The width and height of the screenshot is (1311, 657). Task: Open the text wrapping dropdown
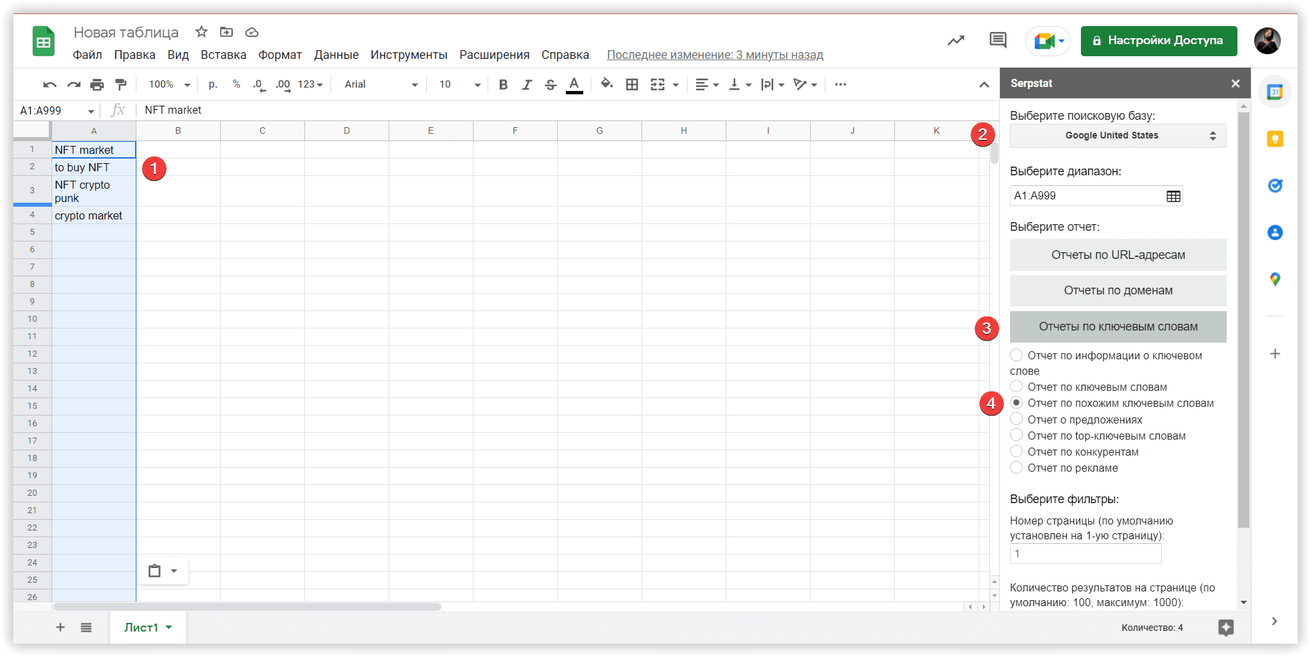[x=773, y=84]
